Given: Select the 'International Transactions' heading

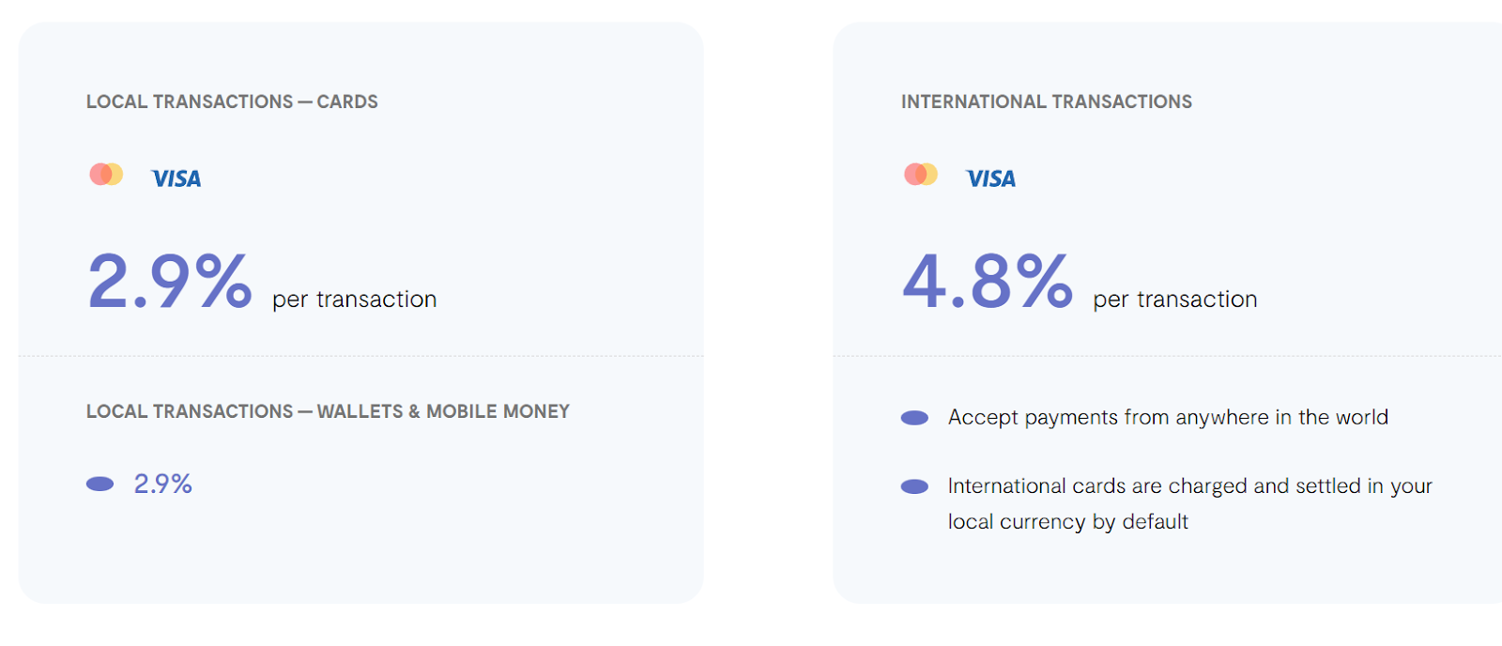Looking at the screenshot, I should (x=1047, y=101).
